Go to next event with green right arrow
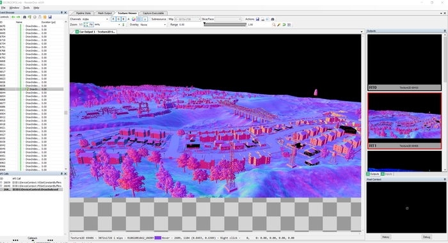The image size is (448, 243). click(x=19, y=17)
